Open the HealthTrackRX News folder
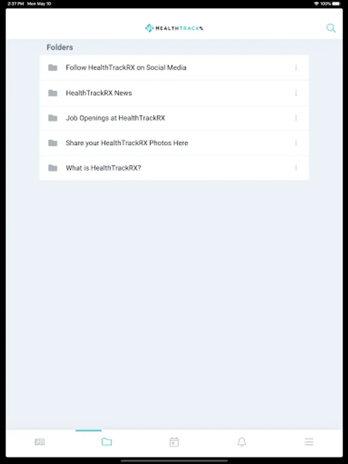348x464 pixels. (x=174, y=93)
